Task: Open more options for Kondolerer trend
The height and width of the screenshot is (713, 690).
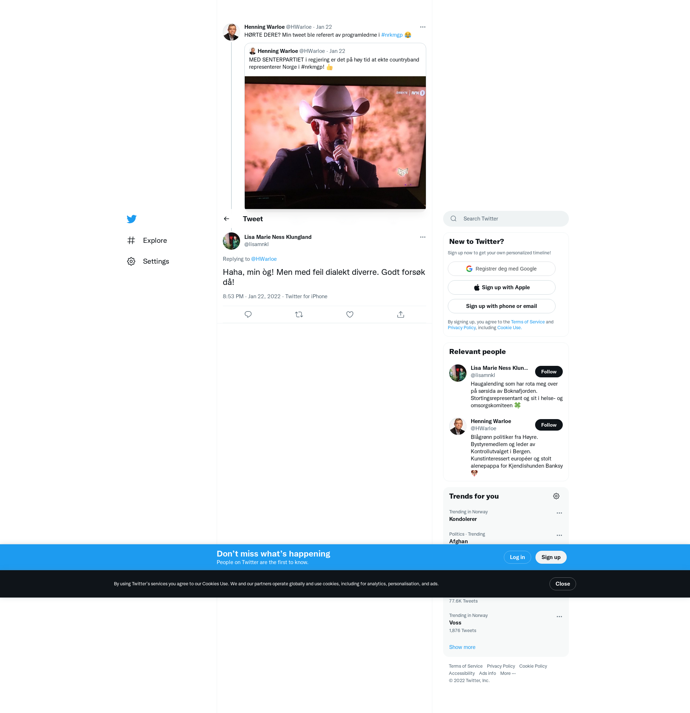Action: [x=559, y=513]
